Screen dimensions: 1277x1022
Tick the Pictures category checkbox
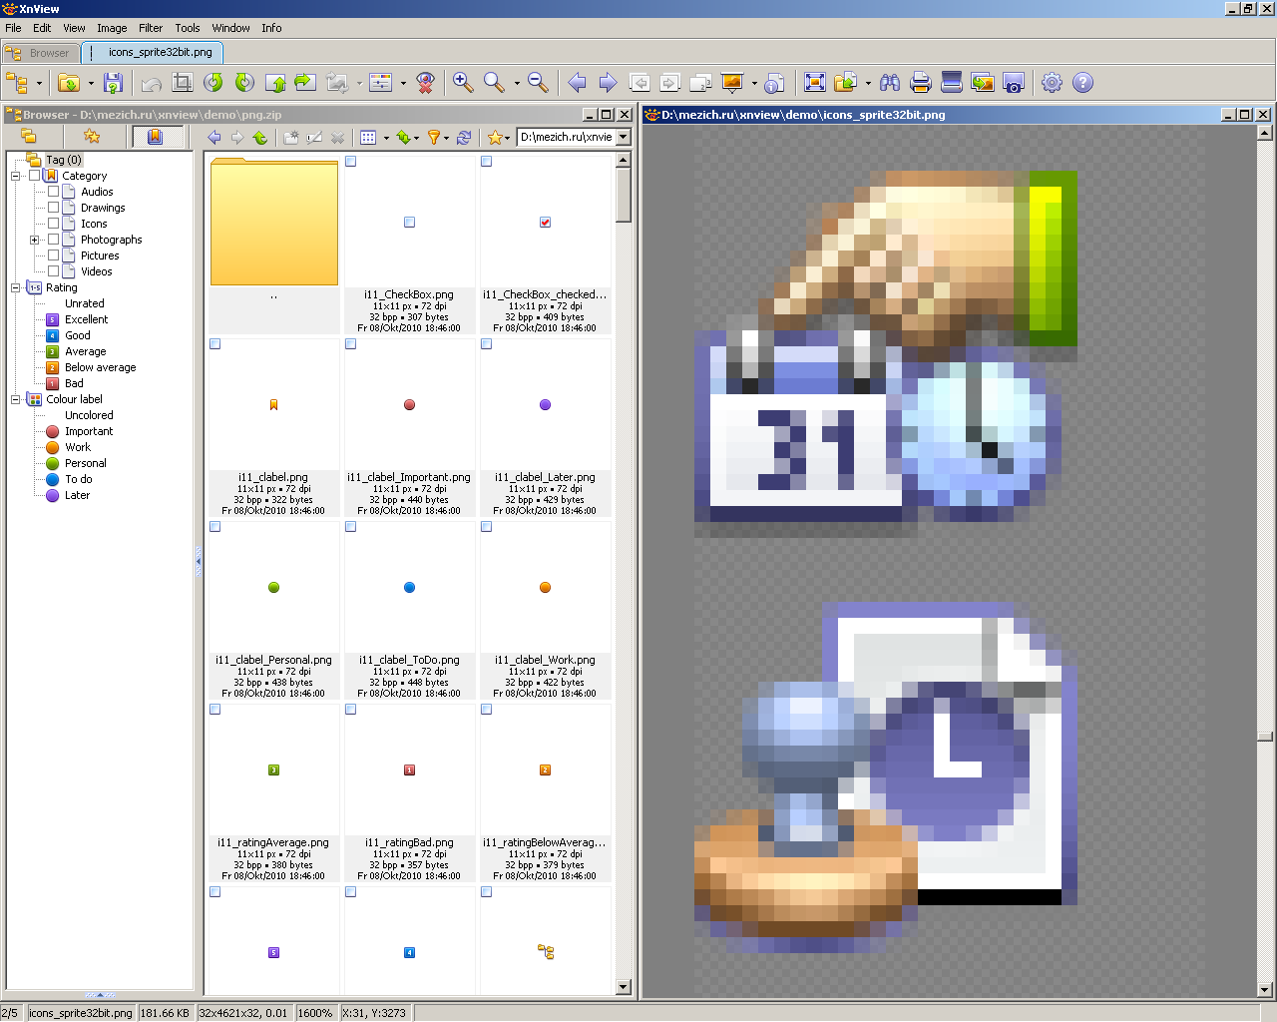click(x=54, y=255)
